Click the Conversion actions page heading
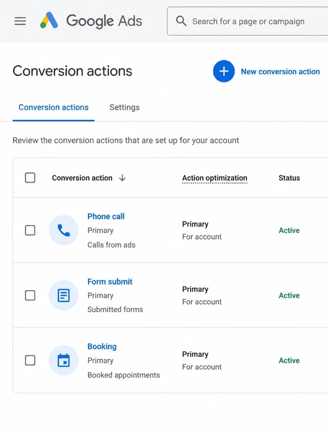This screenshot has width=328, height=435. click(x=72, y=71)
